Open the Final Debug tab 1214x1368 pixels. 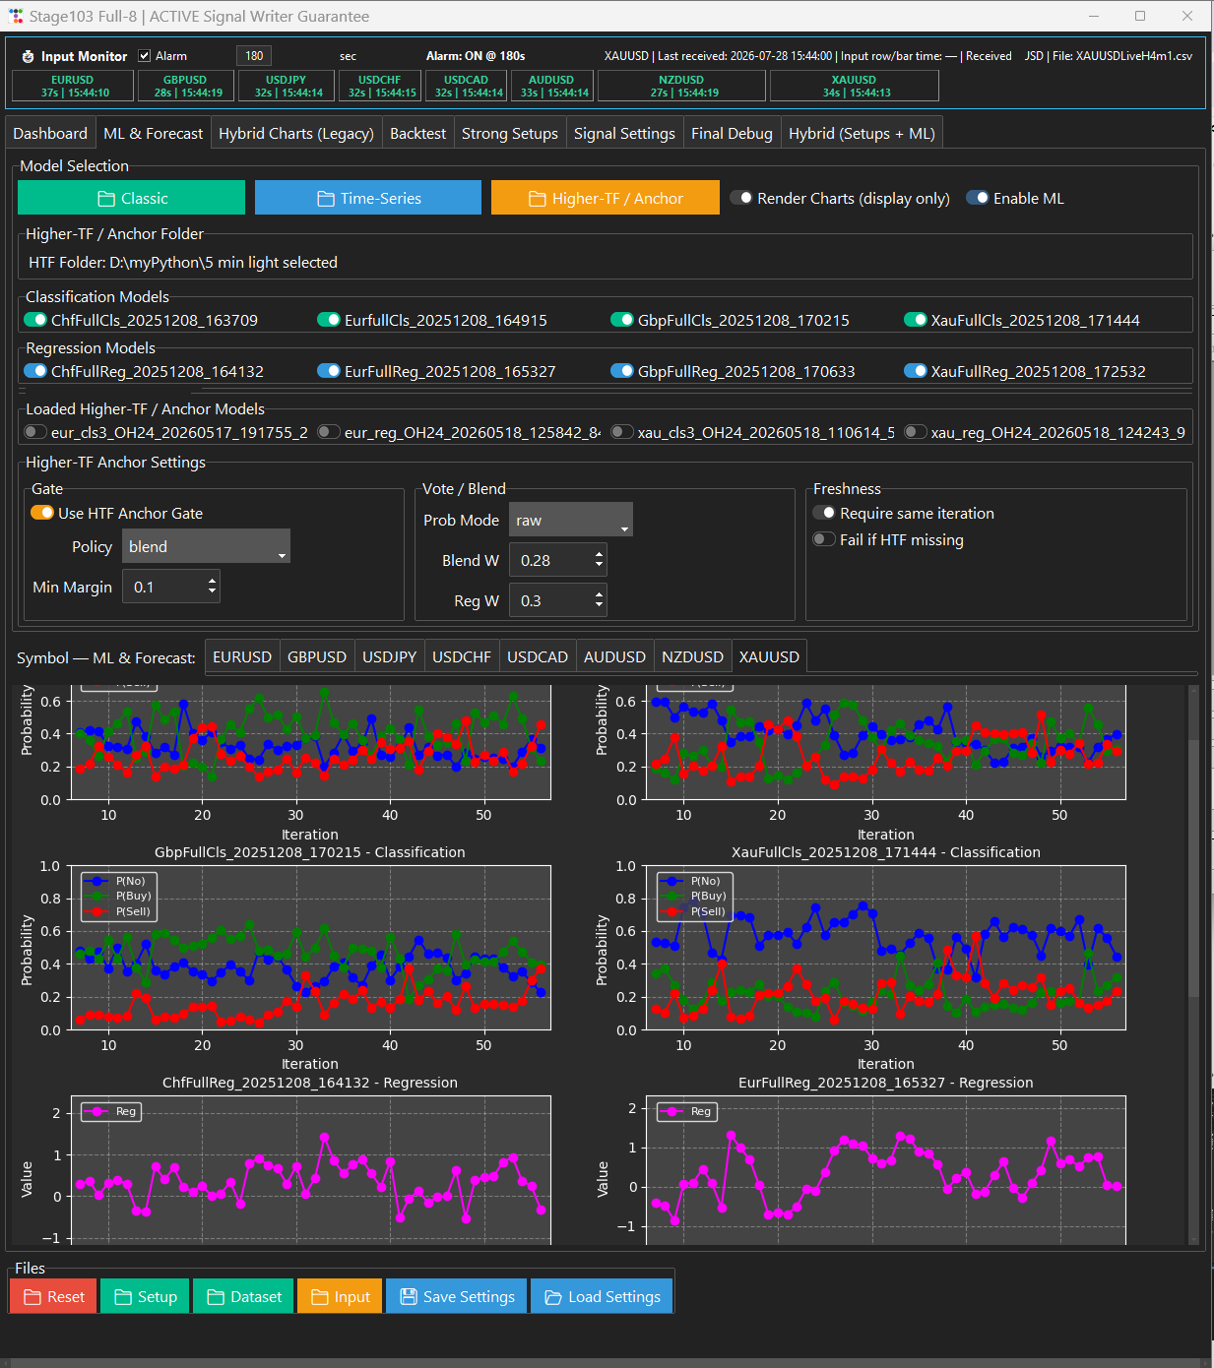732,133
